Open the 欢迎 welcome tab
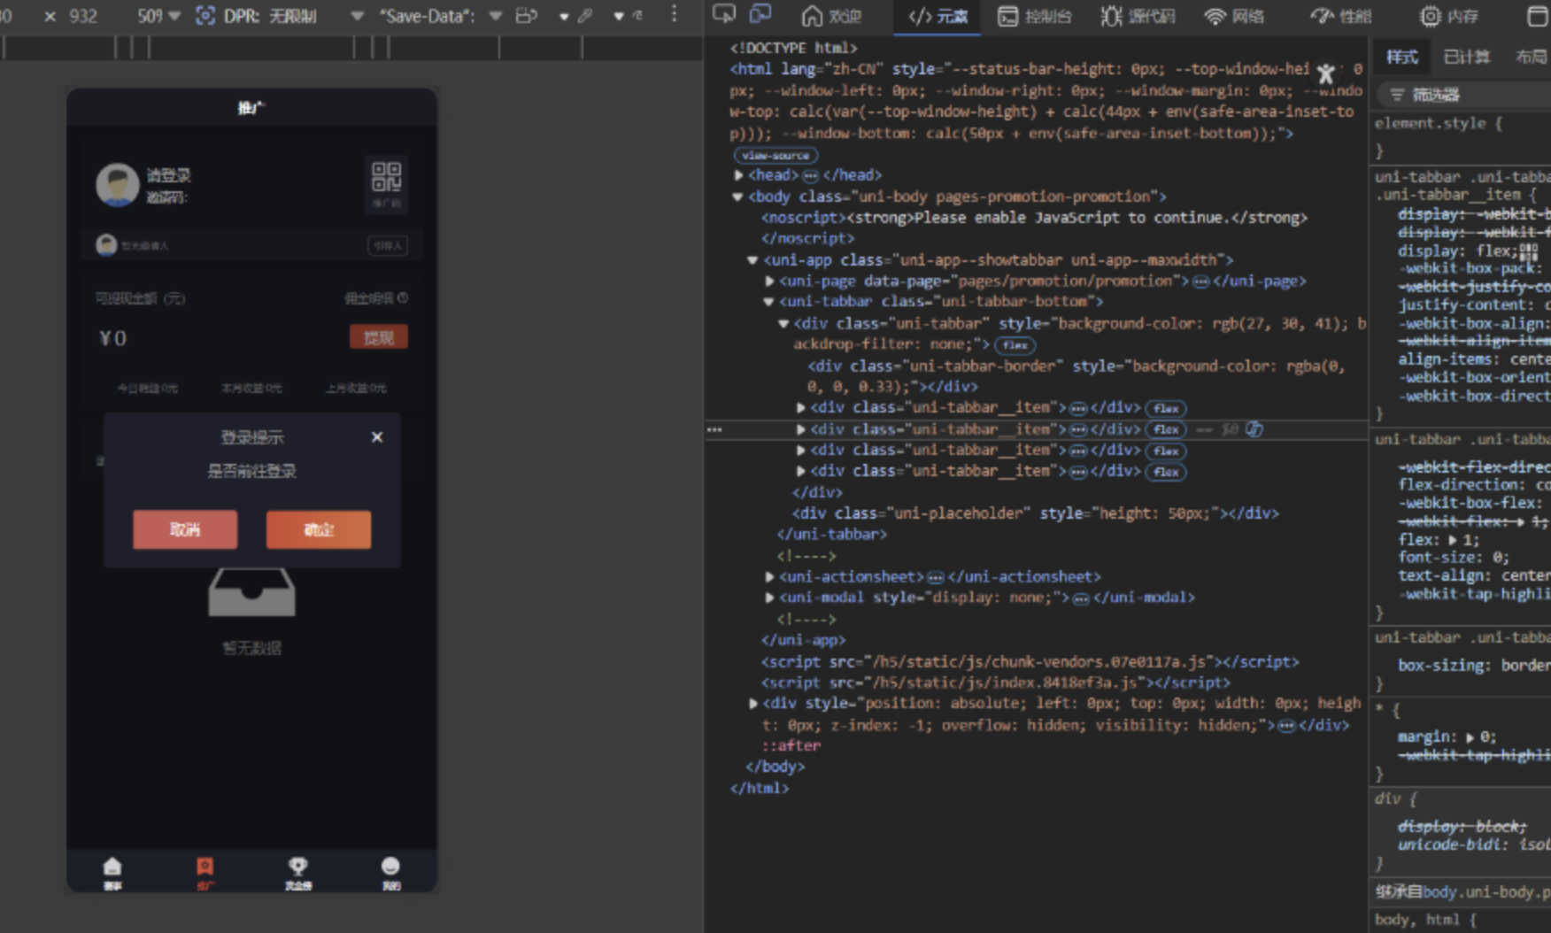Screen dimensions: 1551x933 (x=831, y=16)
